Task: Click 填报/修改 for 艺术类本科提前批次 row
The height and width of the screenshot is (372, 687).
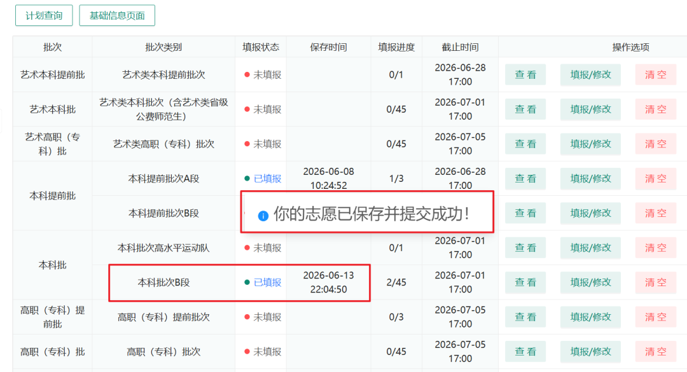Action: (590, 74)
